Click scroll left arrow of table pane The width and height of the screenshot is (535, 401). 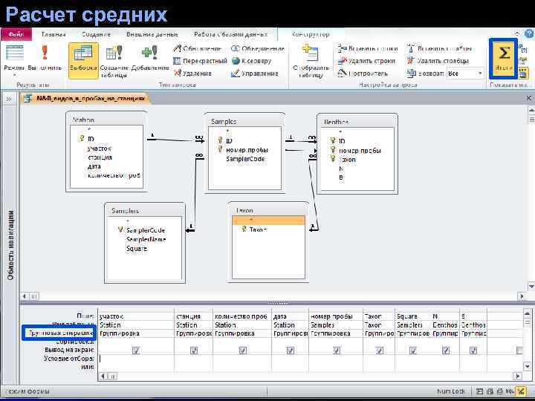[25, 296]
